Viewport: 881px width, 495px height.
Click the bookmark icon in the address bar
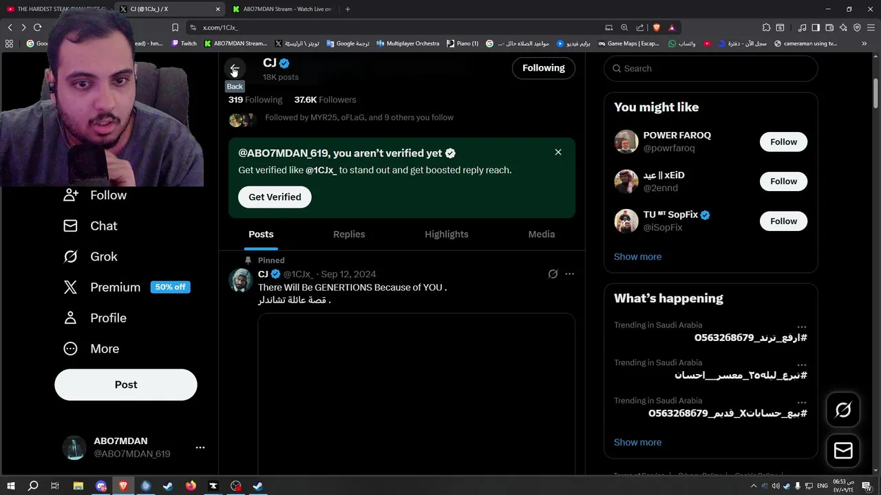175,27
